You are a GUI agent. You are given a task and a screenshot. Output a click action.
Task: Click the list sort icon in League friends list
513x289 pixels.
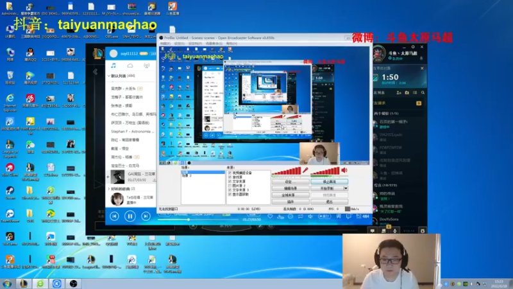(x=415, y=92)
